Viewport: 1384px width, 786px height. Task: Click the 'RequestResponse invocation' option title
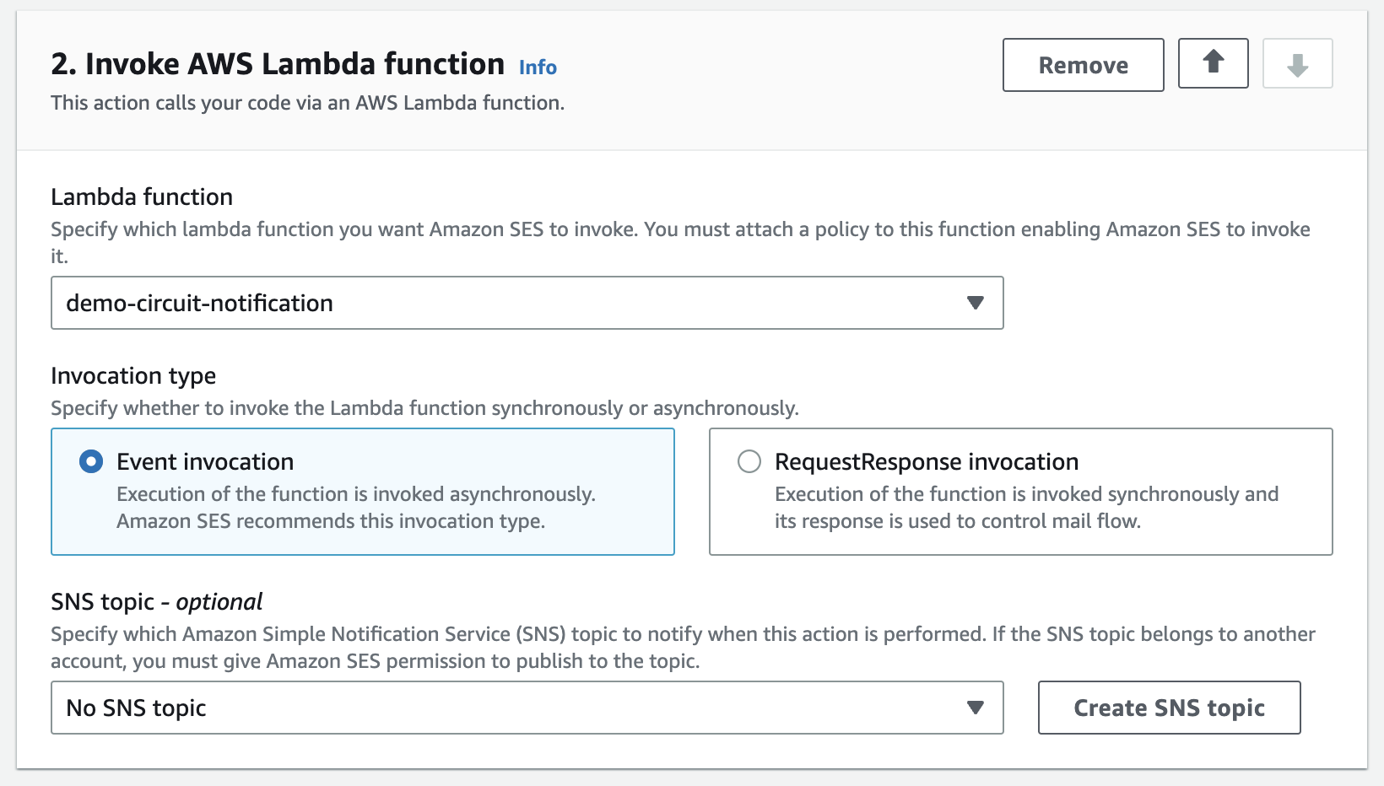(927, 461)
